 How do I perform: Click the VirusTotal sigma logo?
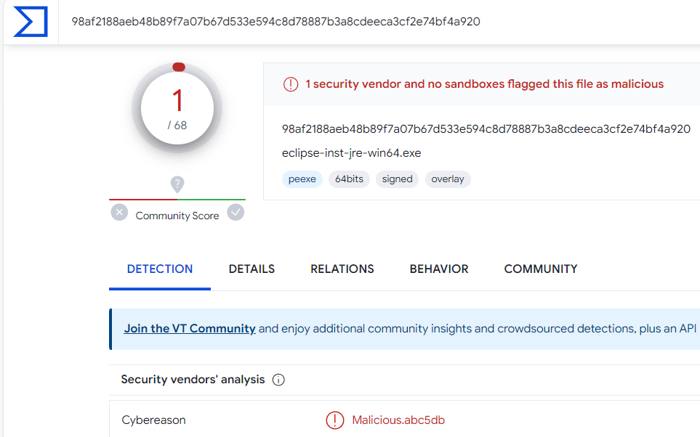(30, 22)
